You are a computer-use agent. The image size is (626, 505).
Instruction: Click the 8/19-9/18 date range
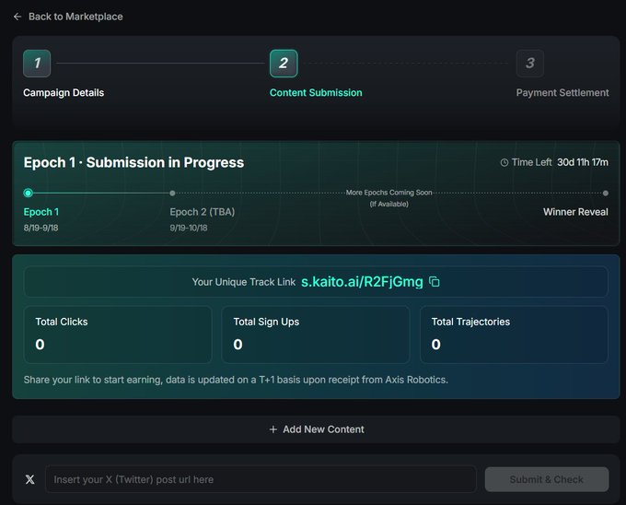(x=41, y=228)
